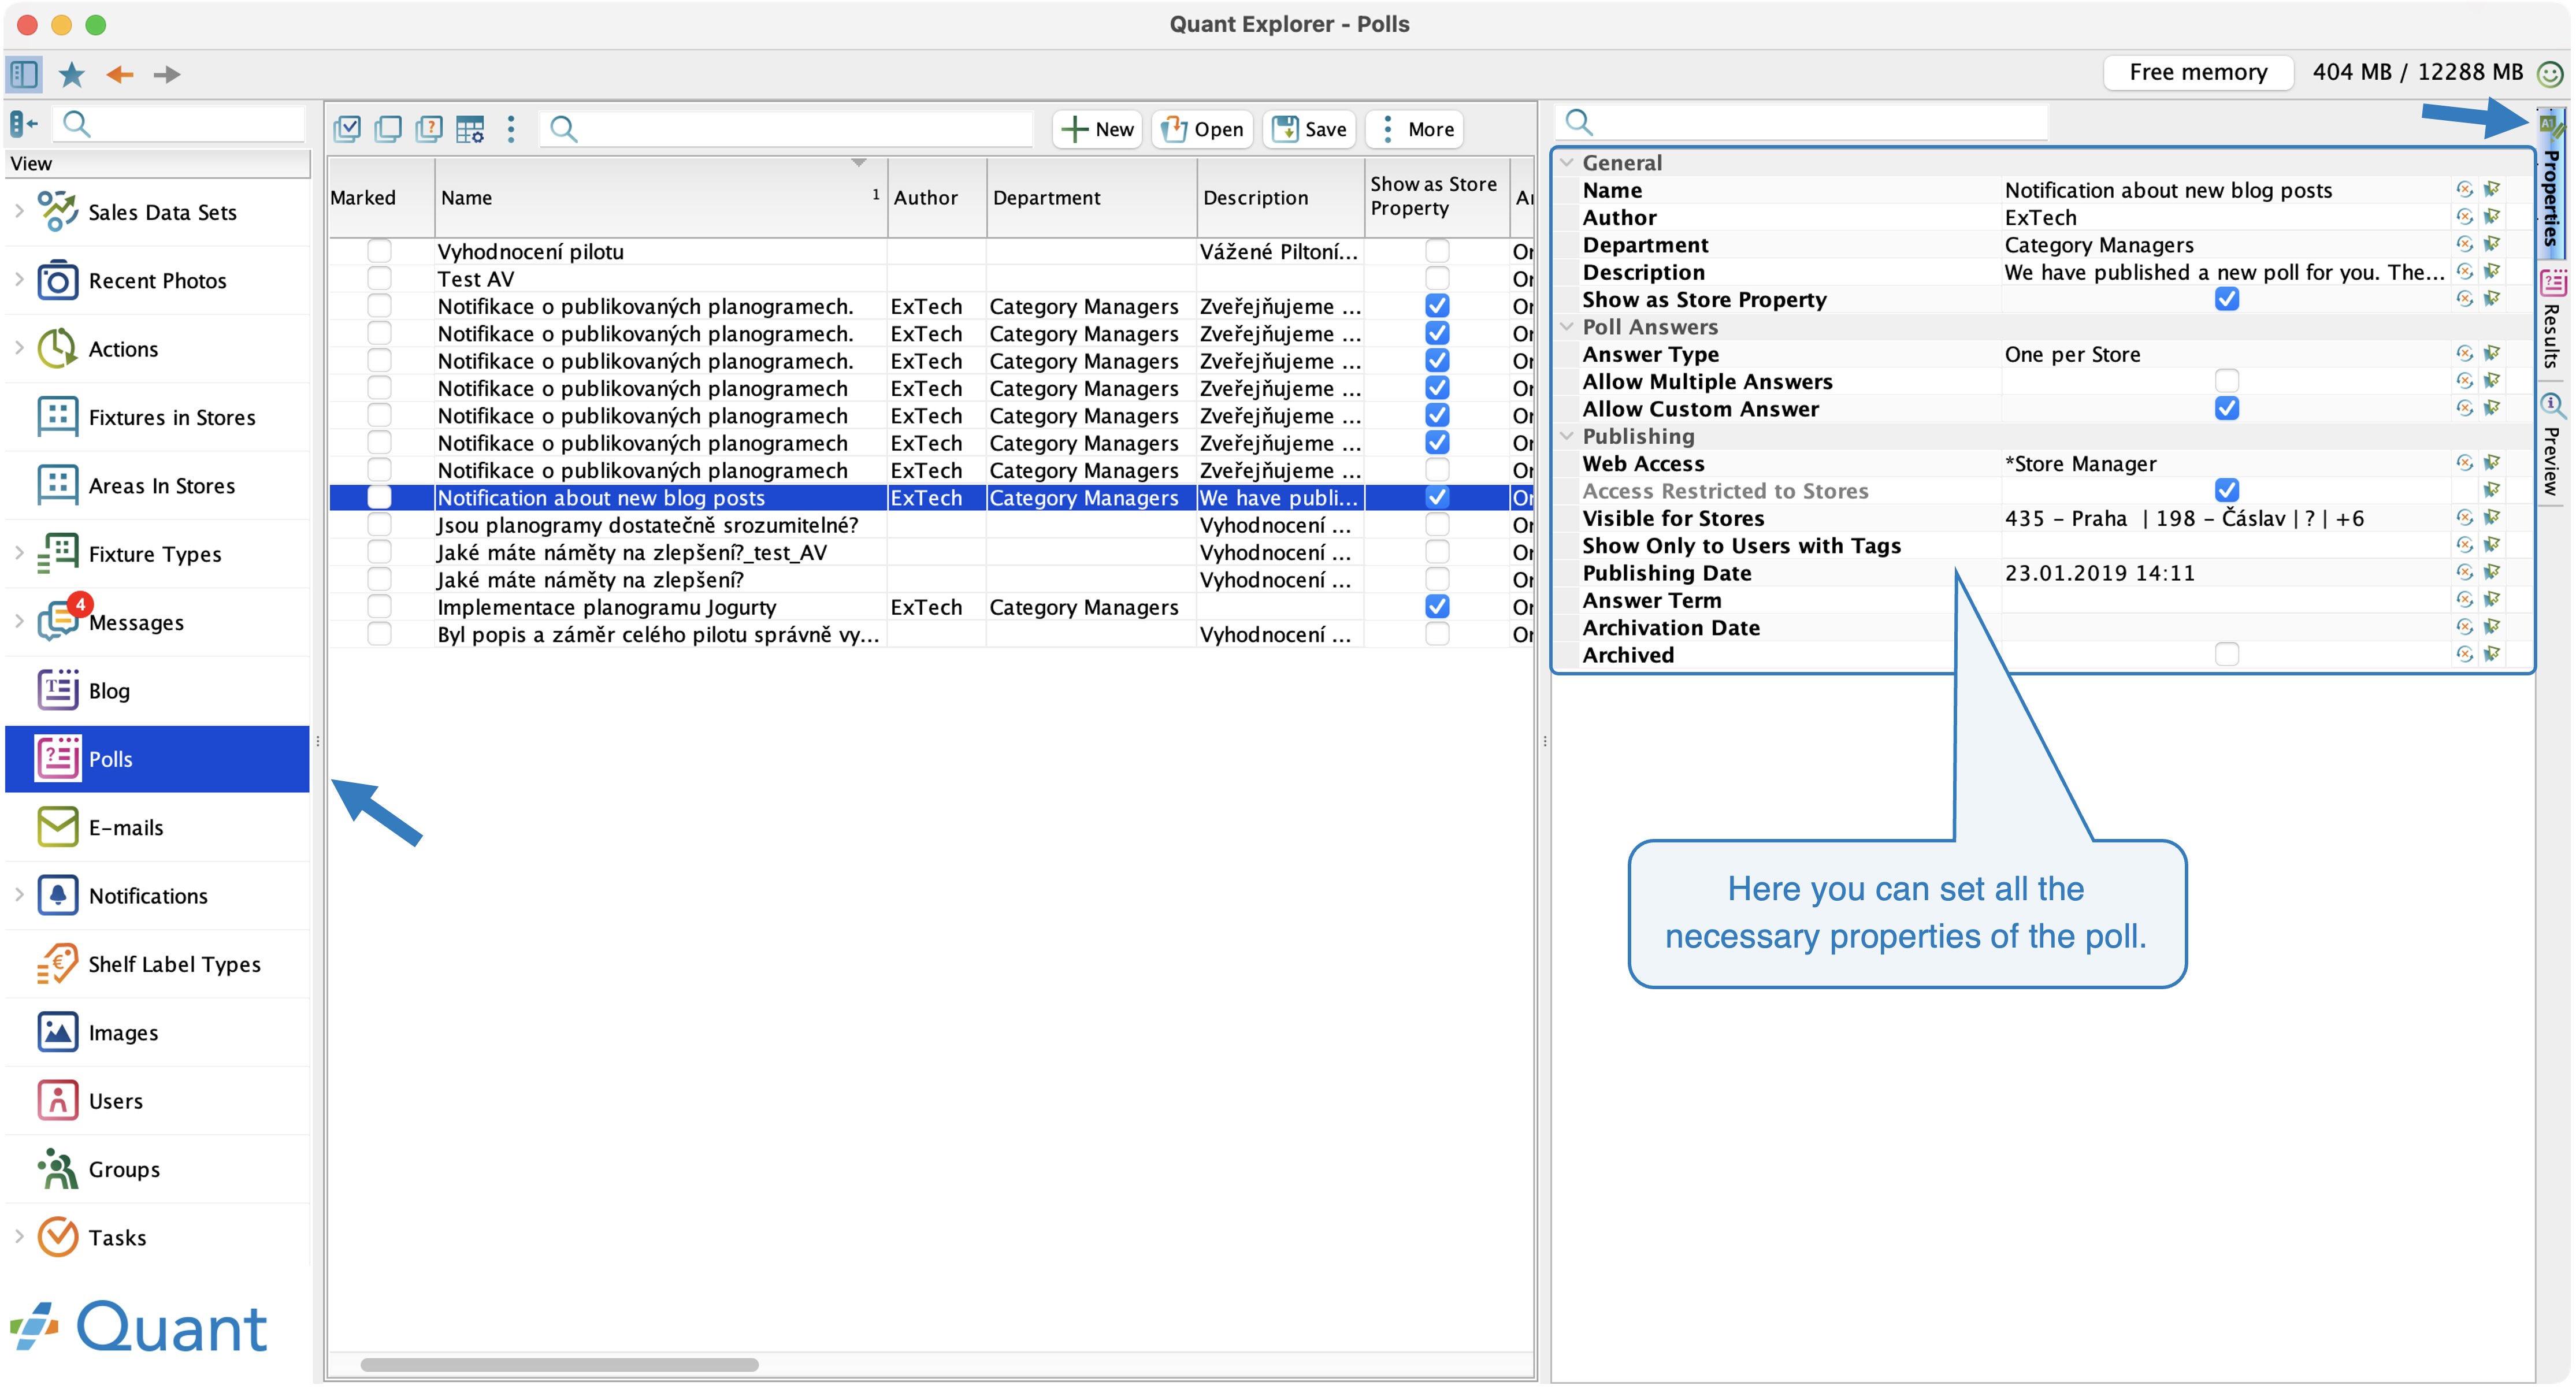Click the Blog icon in sidebar

[58, 691]
